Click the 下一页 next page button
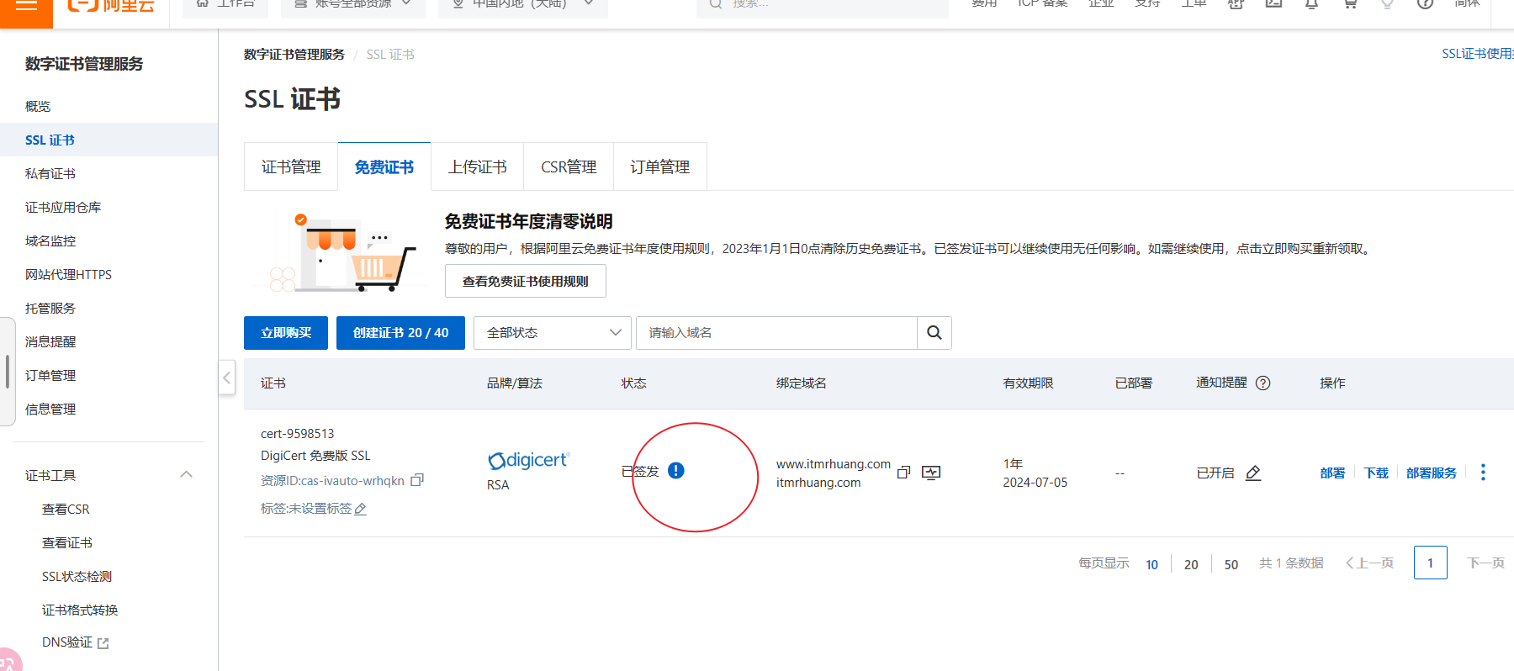The height and width of the screenshot is (671, 1514). 1486,563
